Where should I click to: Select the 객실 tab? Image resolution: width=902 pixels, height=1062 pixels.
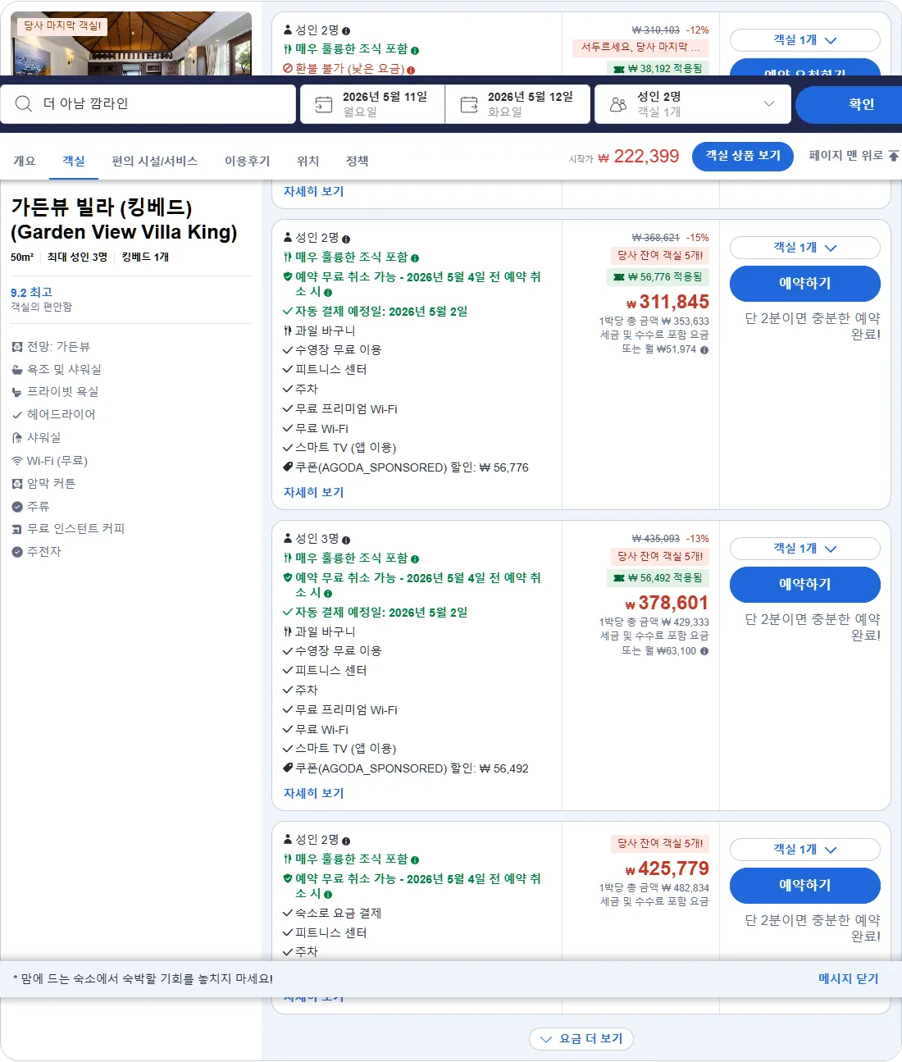tap(74, 161)
